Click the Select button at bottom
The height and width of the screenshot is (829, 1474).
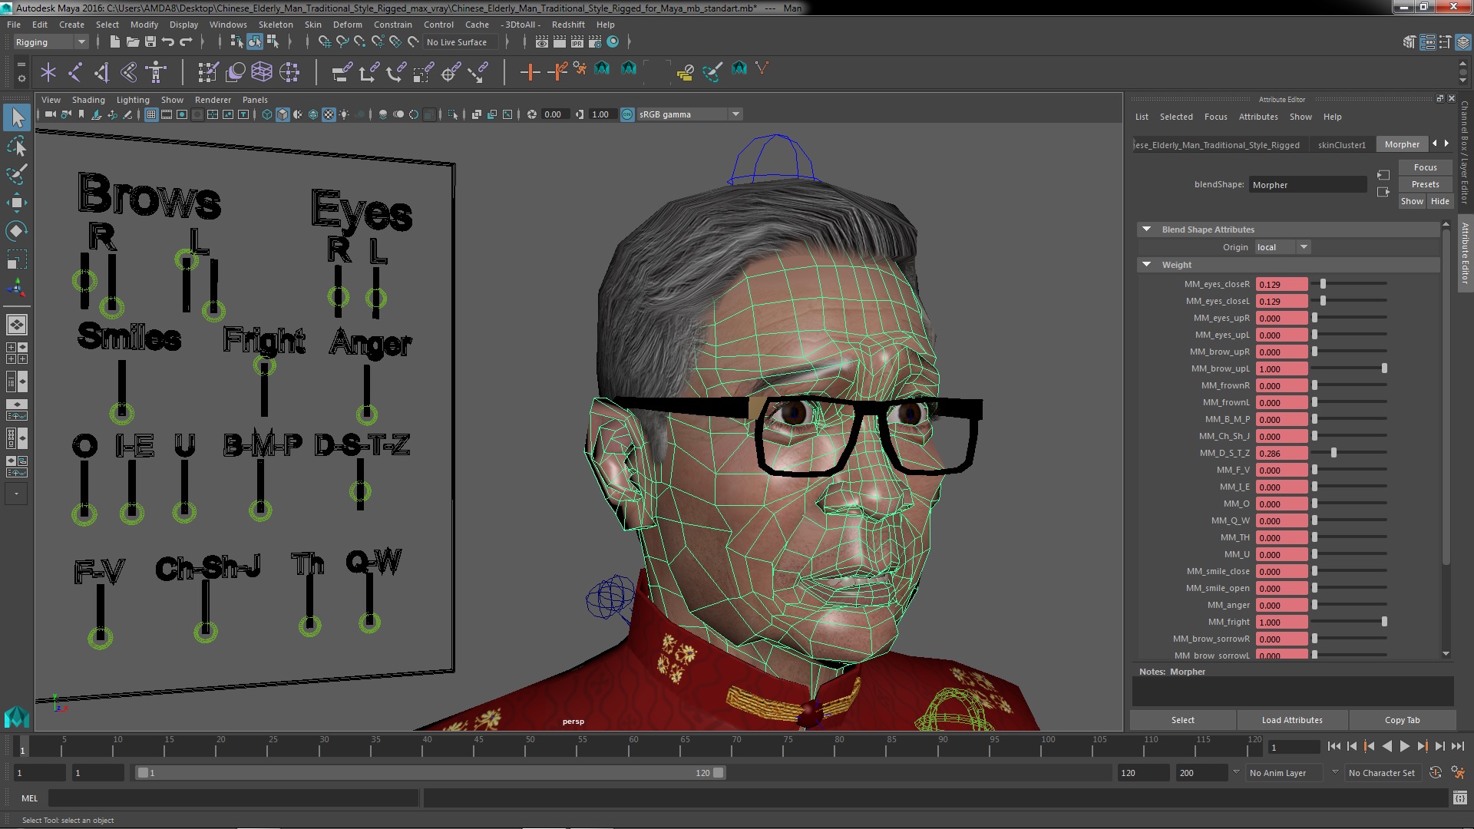click(1182, 720)
